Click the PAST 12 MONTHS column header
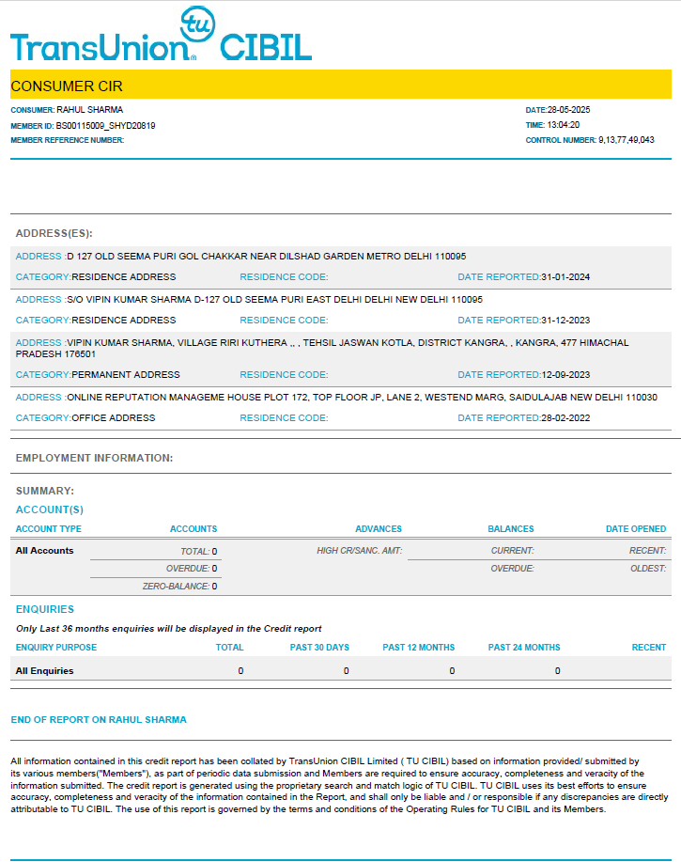 pos(419,648)
